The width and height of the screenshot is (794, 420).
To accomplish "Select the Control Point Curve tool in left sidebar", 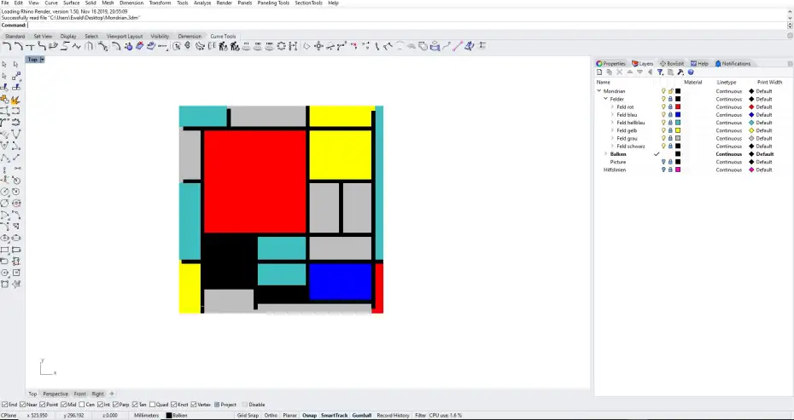I will click(4, 123).
